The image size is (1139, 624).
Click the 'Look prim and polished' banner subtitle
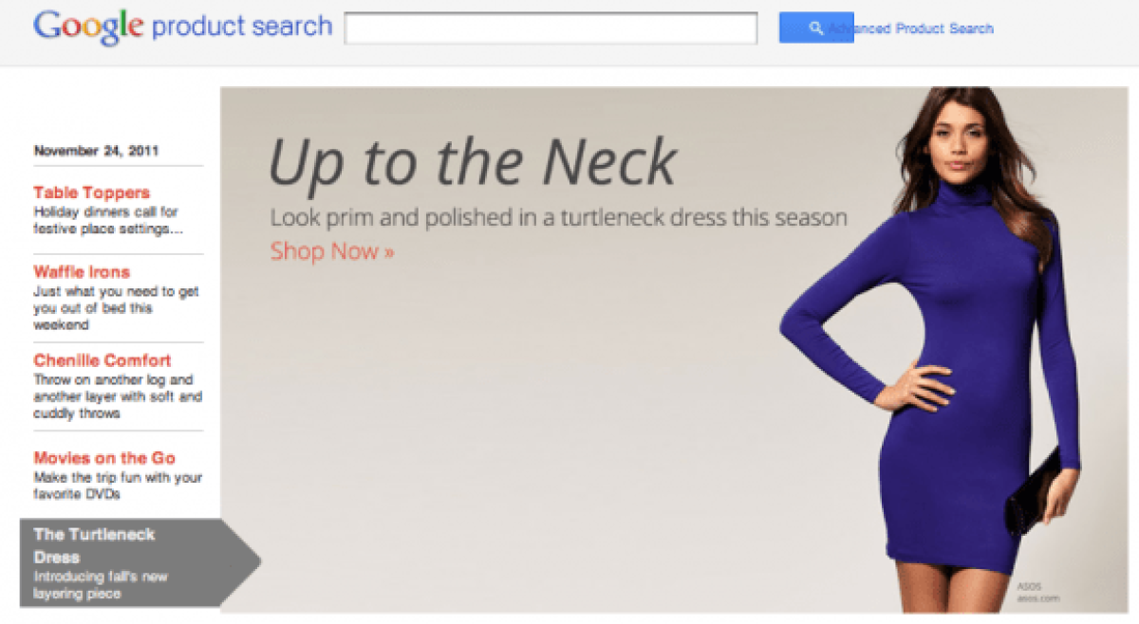(558, 217)
